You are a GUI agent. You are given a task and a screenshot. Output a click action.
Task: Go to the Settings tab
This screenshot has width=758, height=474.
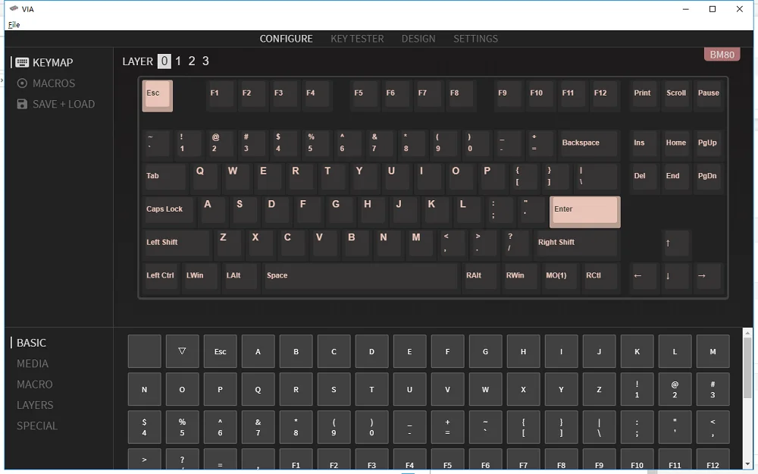click(475, 39)
